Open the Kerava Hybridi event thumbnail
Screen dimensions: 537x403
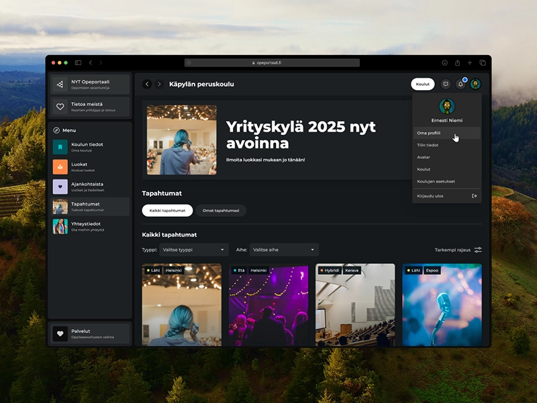355,305
